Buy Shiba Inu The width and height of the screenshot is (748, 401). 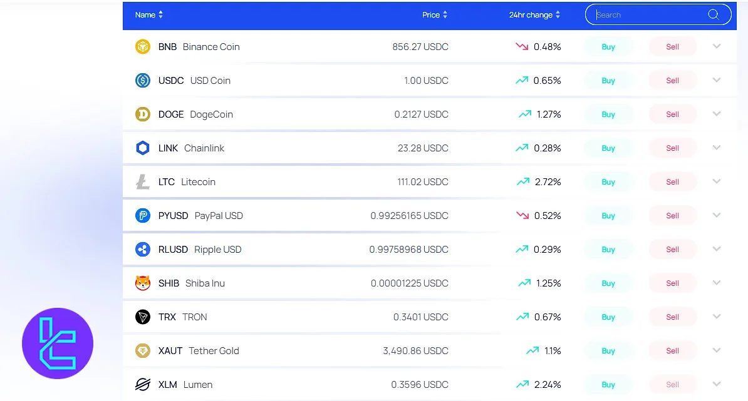point(608,283)
